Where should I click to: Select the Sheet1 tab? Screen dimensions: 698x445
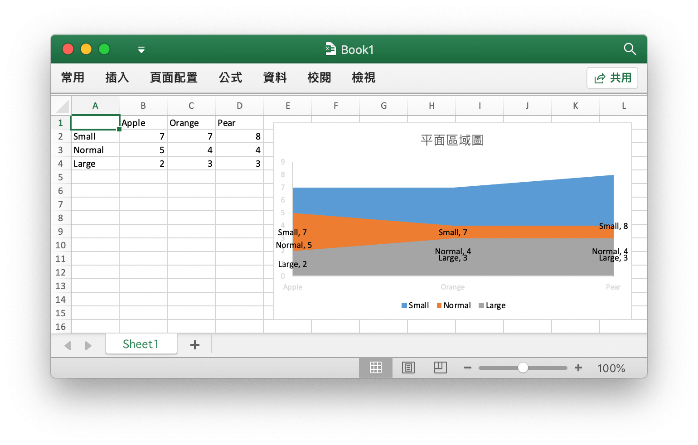tap(141, 344)
